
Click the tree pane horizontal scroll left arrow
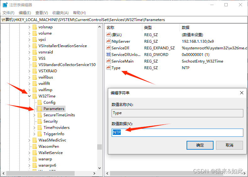click(x=4, y=173)
